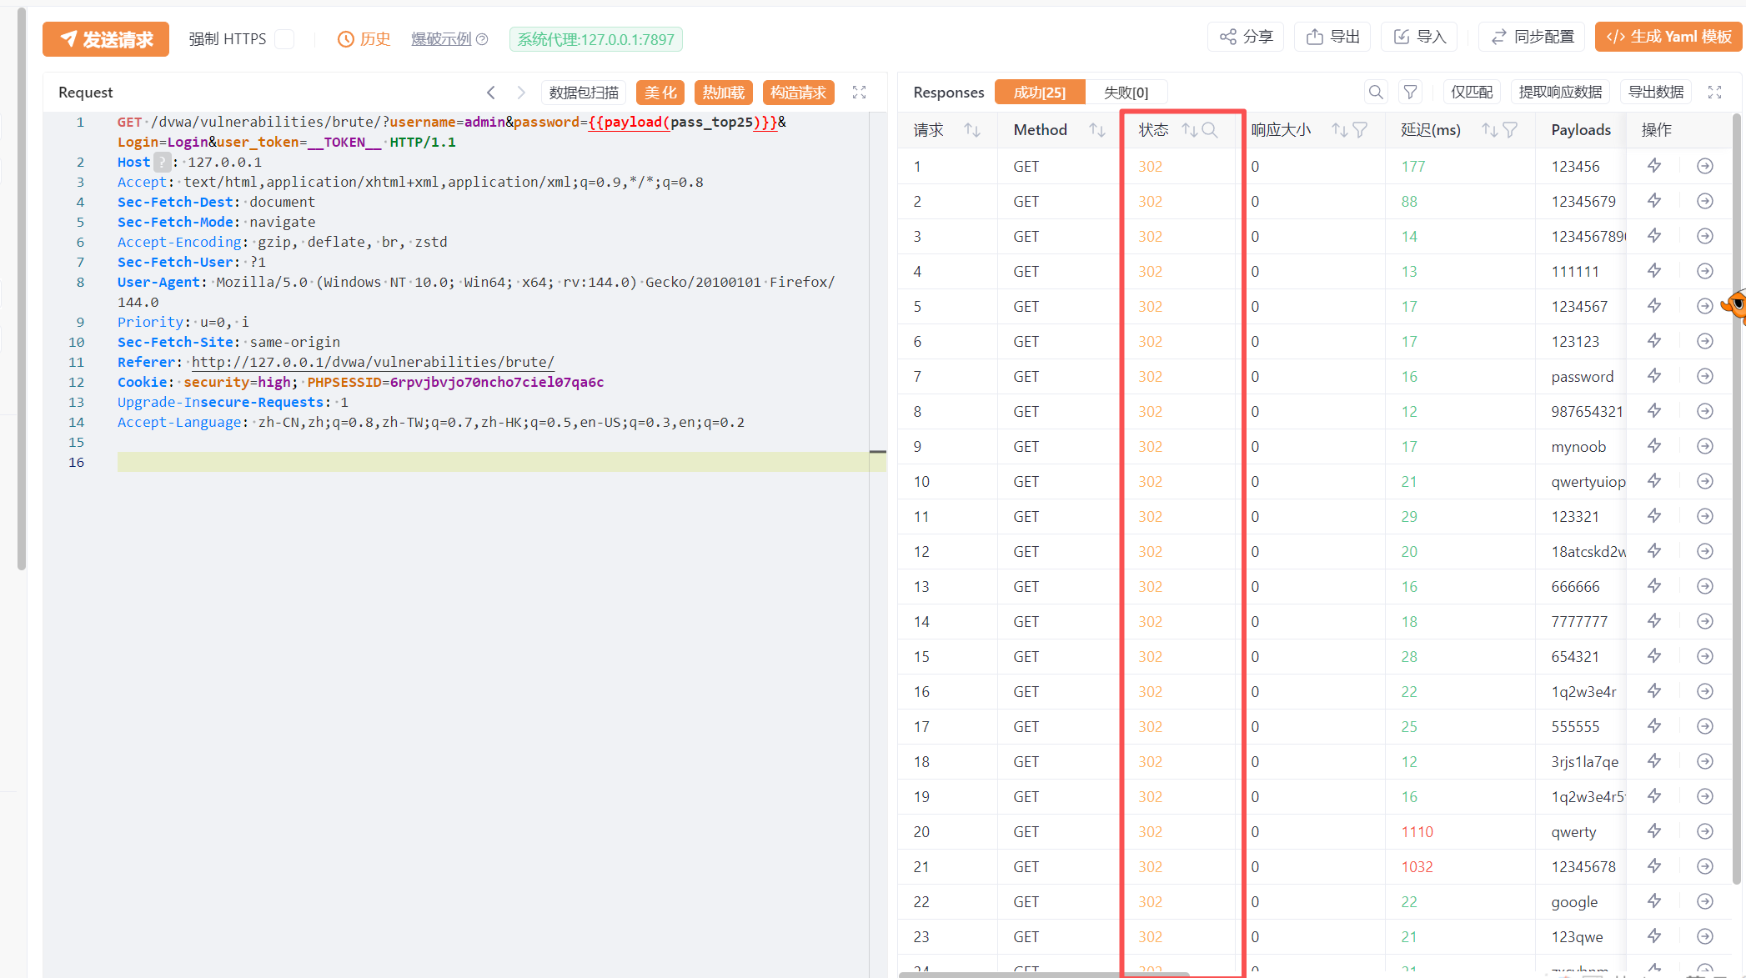The image size is (1746, 978).
Task: Sort by the Method column arrows
Action: point(1096,130)
